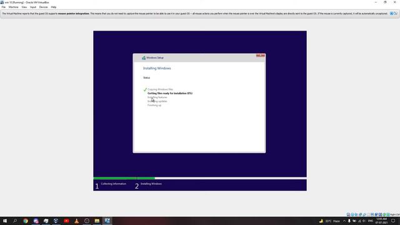
Task: Open the View menu
Action: pos(24,7)
